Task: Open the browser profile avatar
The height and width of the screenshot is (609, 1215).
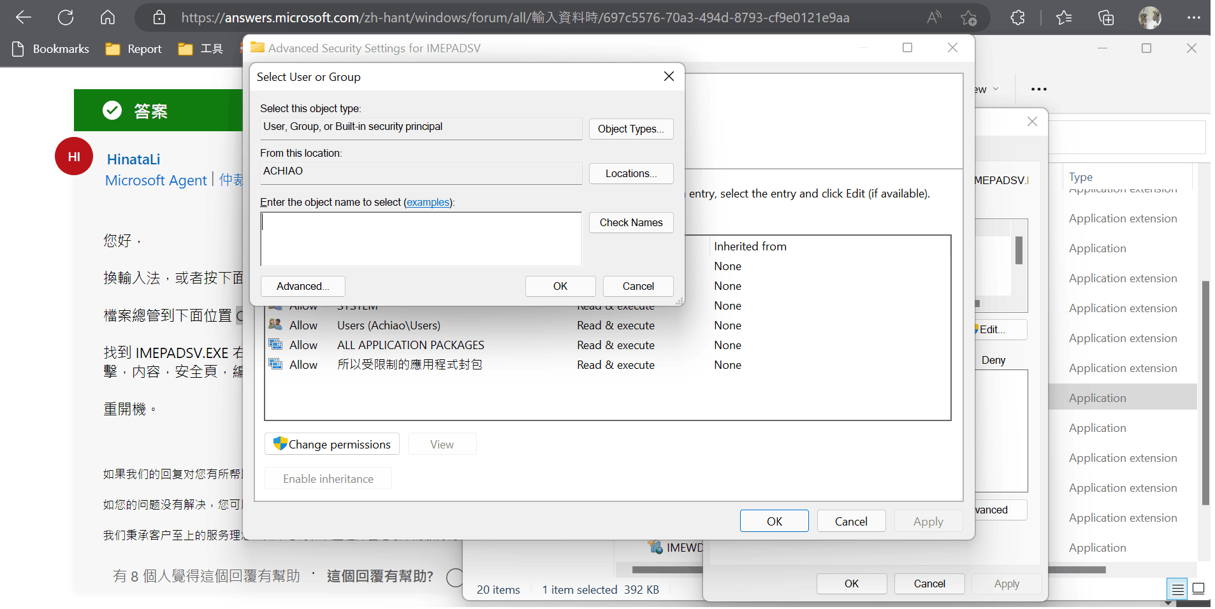Action: coord(1150,18)
